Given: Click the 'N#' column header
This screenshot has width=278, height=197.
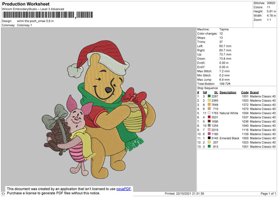Looking at the screenshot, I should 205,92.
